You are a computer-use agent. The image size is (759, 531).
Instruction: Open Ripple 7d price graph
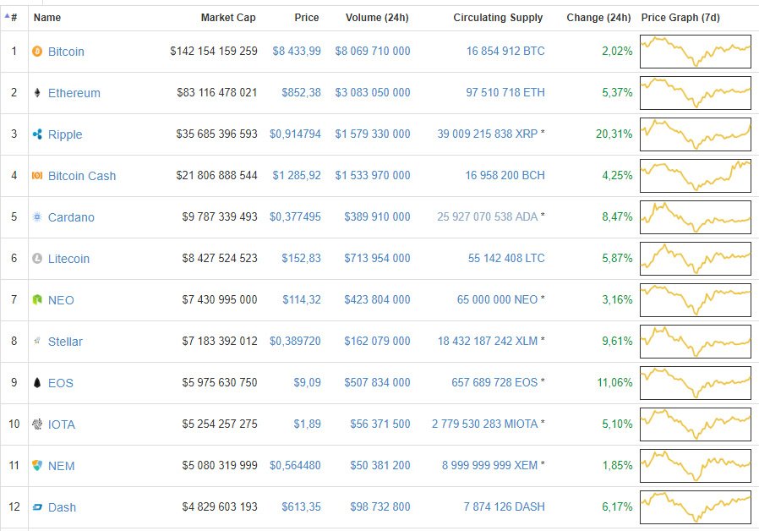[696, 134]
